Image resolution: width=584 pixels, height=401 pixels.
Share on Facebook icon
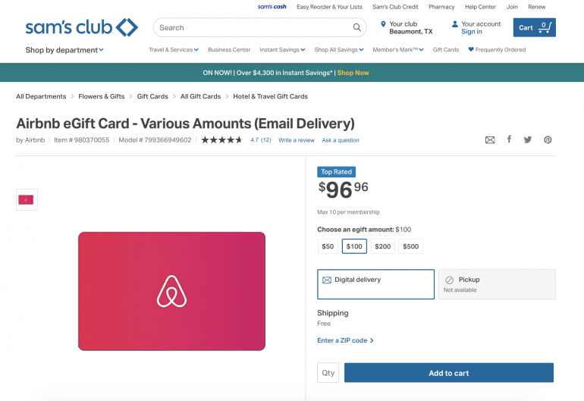[509, 139]
